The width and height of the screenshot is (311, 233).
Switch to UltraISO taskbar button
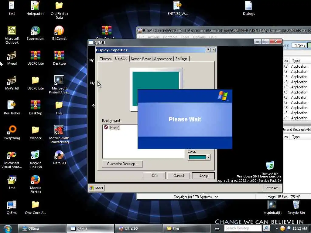tap(138, 228)
